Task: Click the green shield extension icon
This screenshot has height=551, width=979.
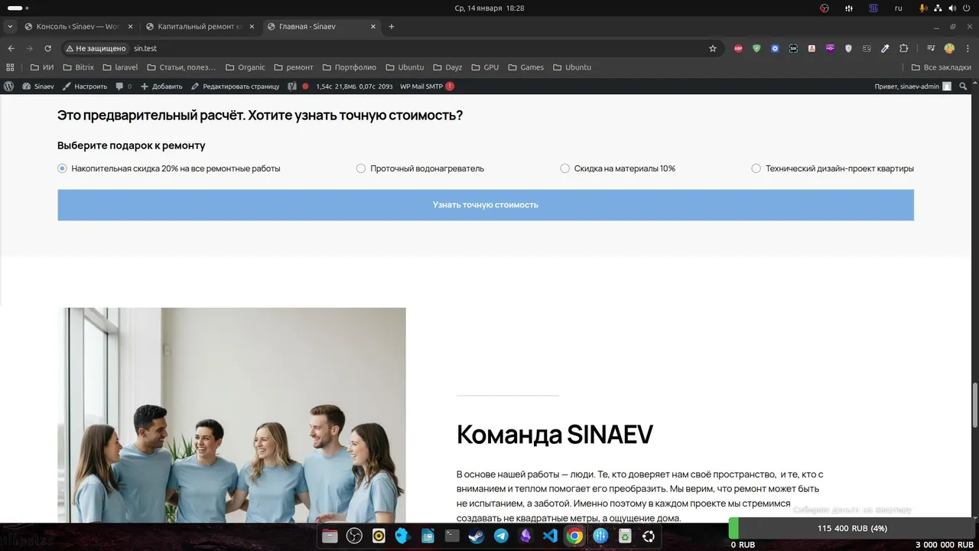Action: click(756, 48)
